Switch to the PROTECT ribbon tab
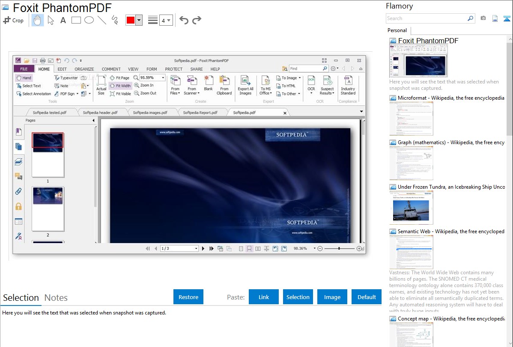This screenshot has height=347, width=513. [x=174, y=69]
